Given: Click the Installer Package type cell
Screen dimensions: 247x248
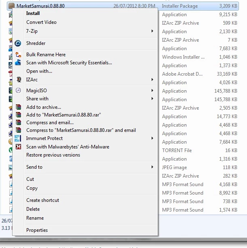Looking at the screenshot, I should coord(180,6).
